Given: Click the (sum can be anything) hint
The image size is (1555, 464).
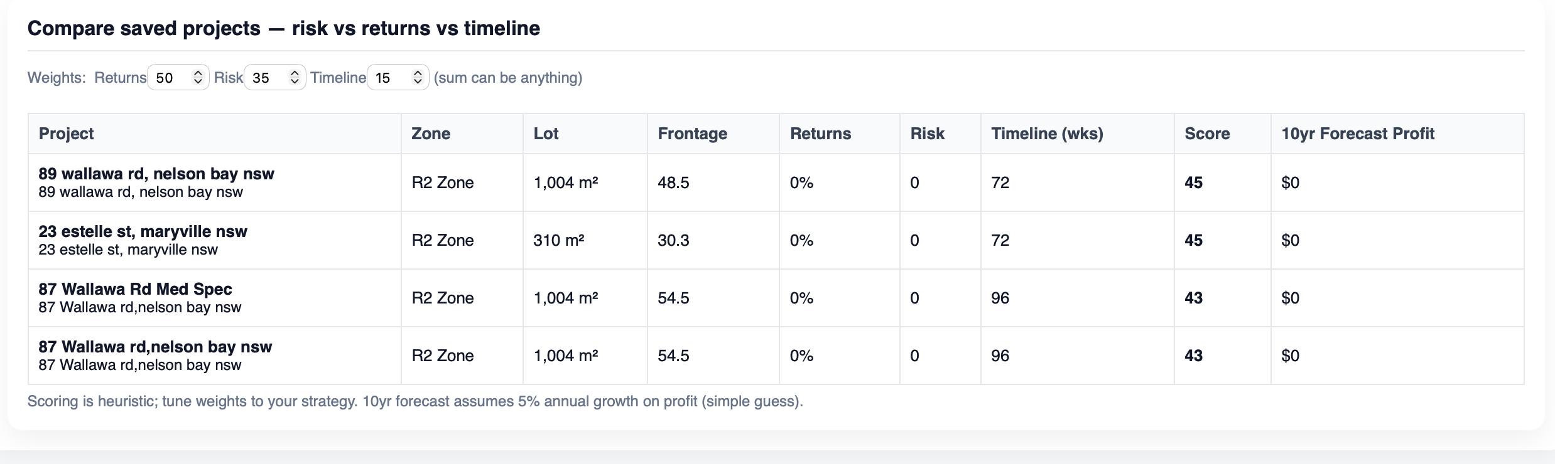Looking at the screenshot, I should pyautogui.click(x=508, y=78).
